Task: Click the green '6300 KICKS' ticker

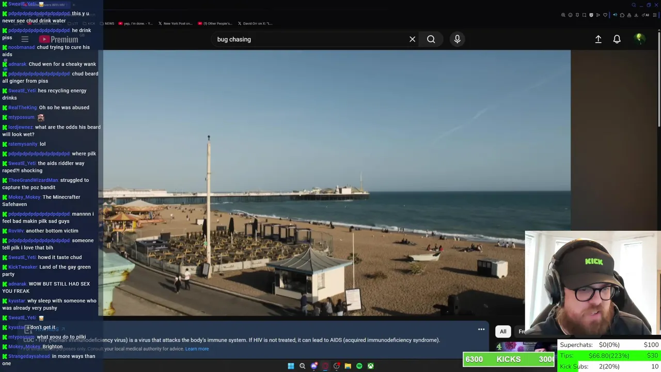Action: pos(509,359)
